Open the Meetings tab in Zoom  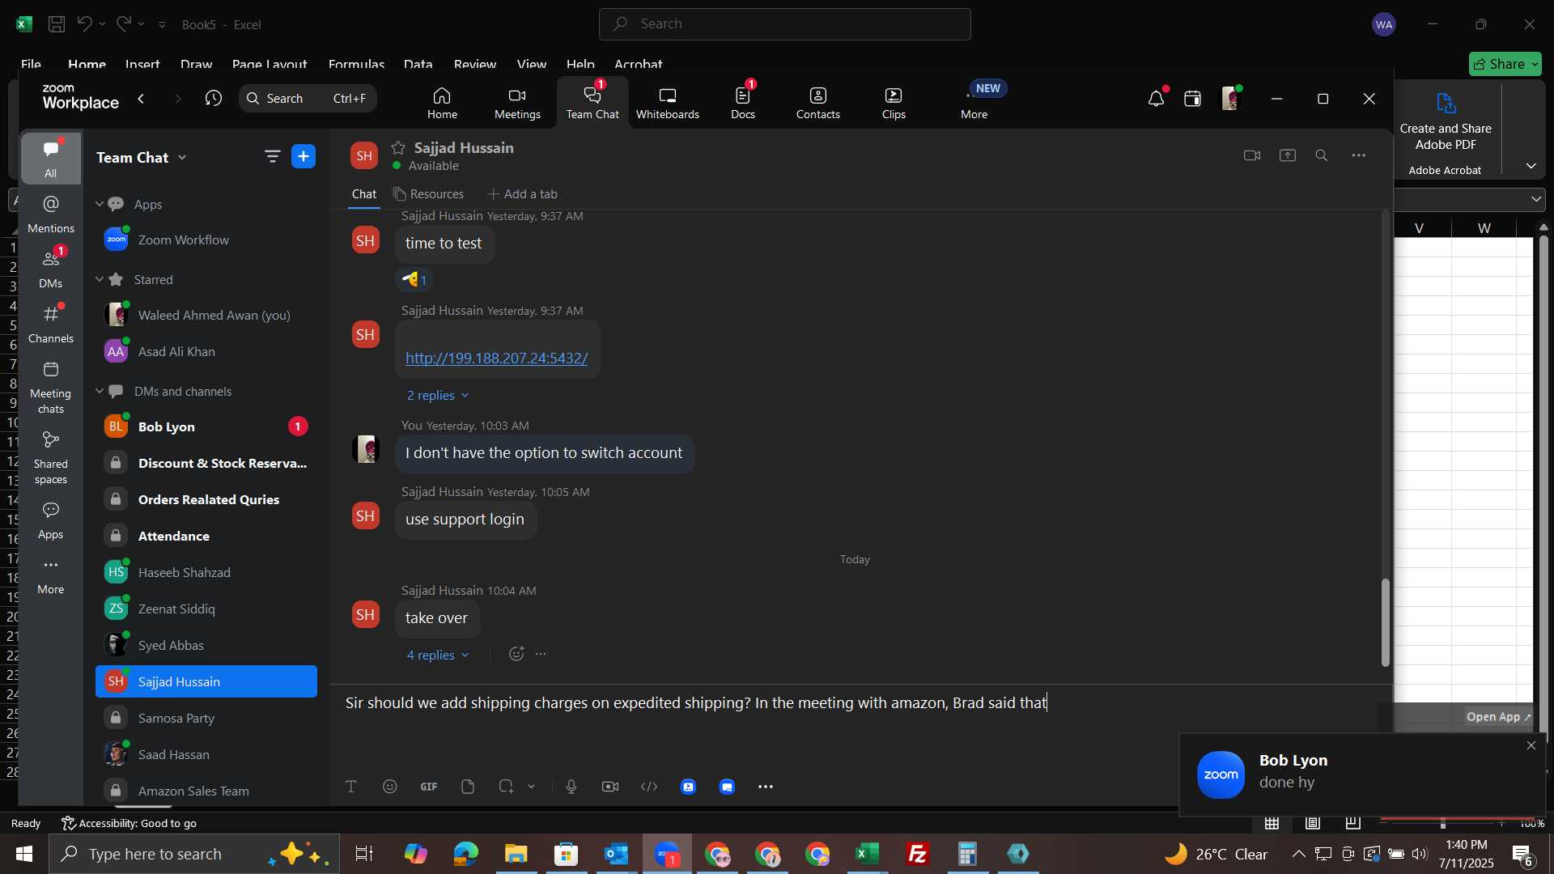pyautogui.click(x=517, y=103)
